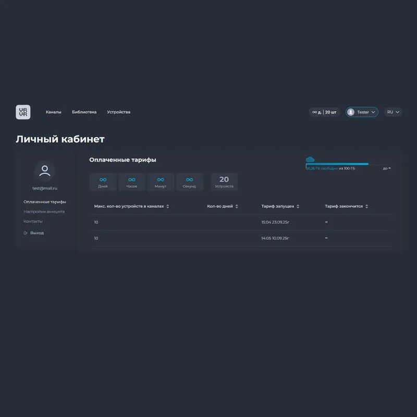Sort by Макс. кол-во устройств в каналах

(167, 206)
